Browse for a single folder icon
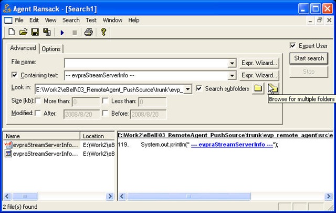Screen dimensions: 336x213 tap(258, 88)
